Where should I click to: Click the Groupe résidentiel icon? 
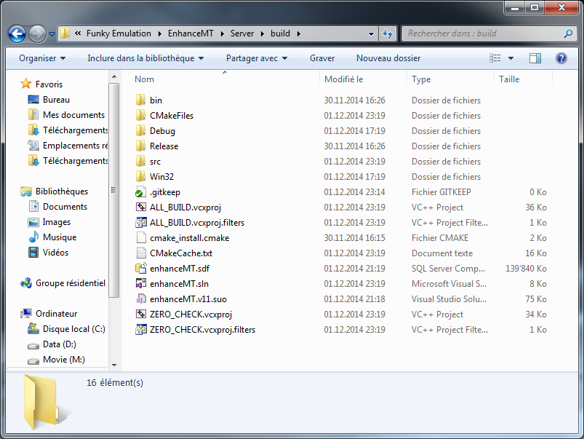pos(26,283)
